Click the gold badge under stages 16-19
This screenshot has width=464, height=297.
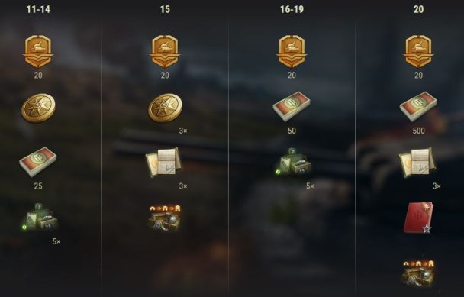(x=292, y=52)
